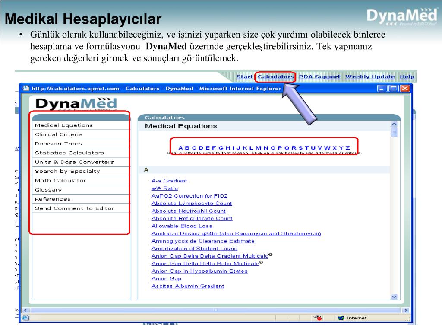Jump to letter M section
This screenshot has width=442, height=332.
click(x=258, y=148)
